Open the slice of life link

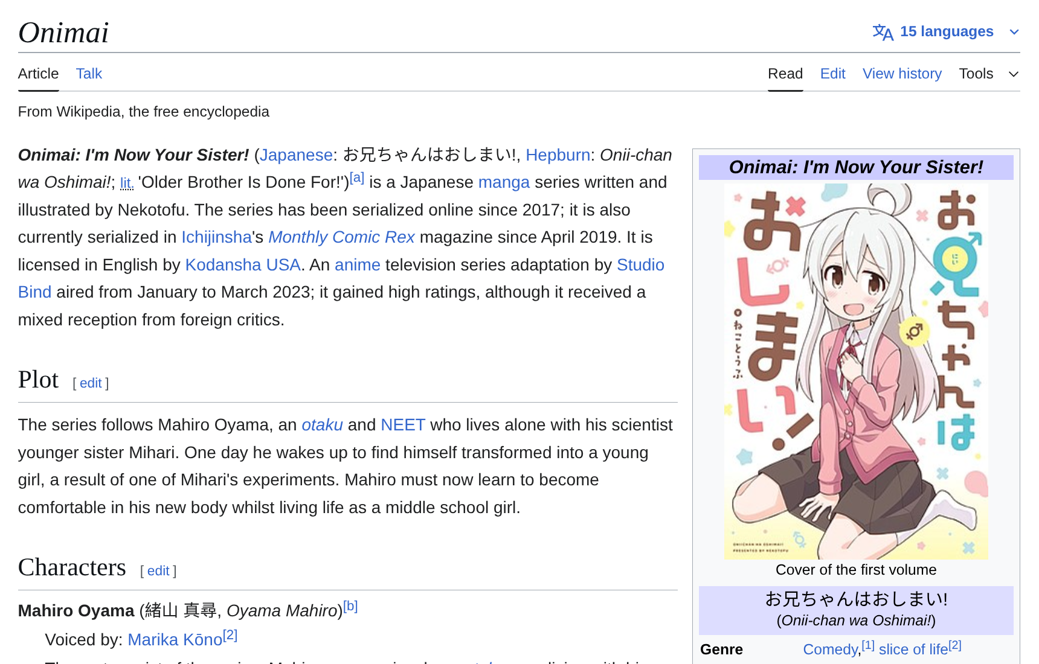coord(913,650)
